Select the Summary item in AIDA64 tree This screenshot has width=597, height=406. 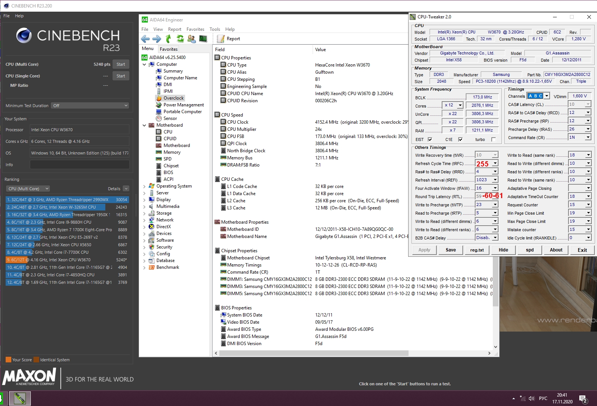(173, 71)
